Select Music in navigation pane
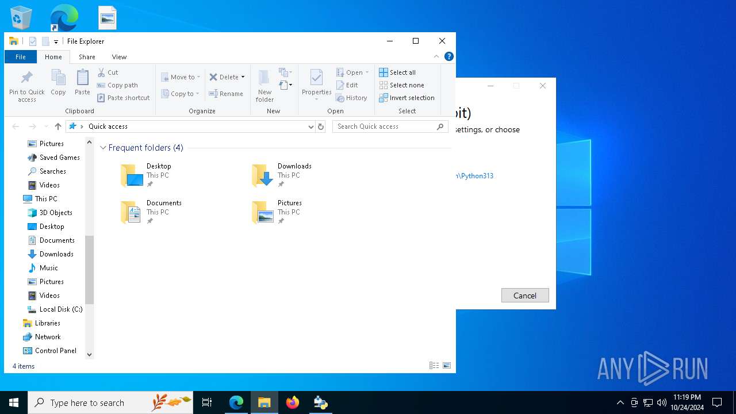736x414 pixels. click(43, 268)
